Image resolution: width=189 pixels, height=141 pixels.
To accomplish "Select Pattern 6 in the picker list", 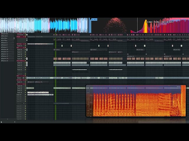I will tap(7, 43).
